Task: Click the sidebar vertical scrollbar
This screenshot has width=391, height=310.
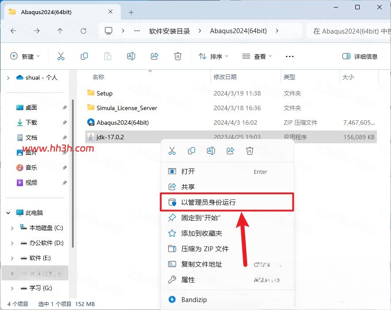Action: point(72,173)
